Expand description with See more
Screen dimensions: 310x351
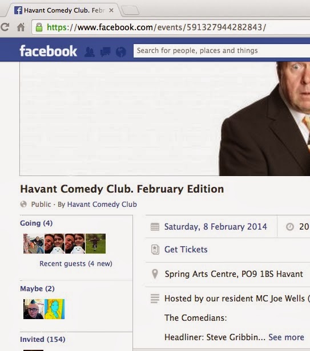(286, 337)
